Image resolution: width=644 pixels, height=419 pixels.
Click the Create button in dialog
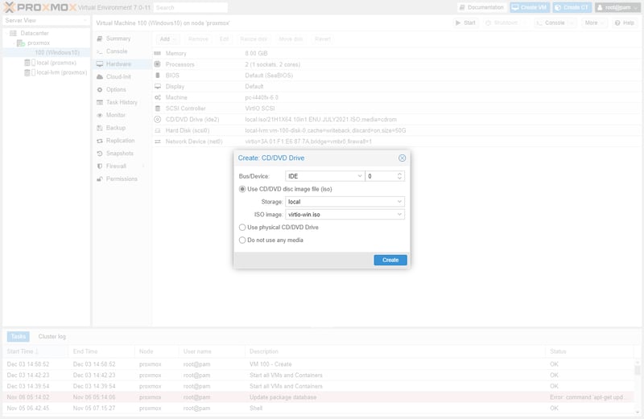[390, 260]
